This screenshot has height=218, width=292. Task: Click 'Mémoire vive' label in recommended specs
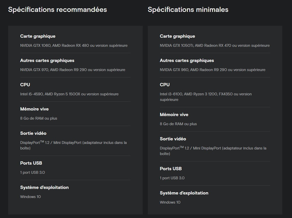click(x=34, y=109)
